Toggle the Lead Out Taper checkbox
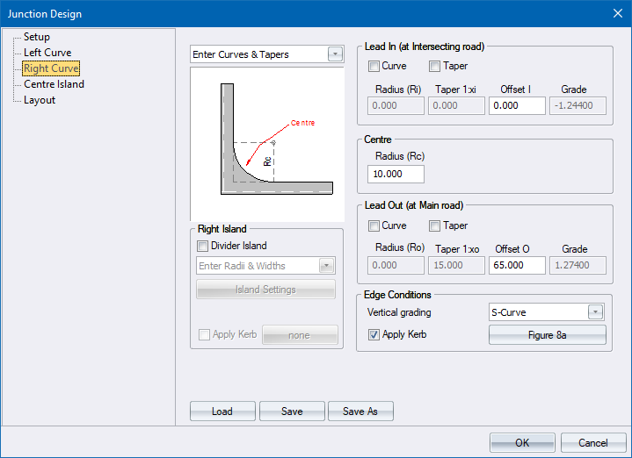This screenshot has width=632, height=458. pyautogui.click(x=434, y=225)
